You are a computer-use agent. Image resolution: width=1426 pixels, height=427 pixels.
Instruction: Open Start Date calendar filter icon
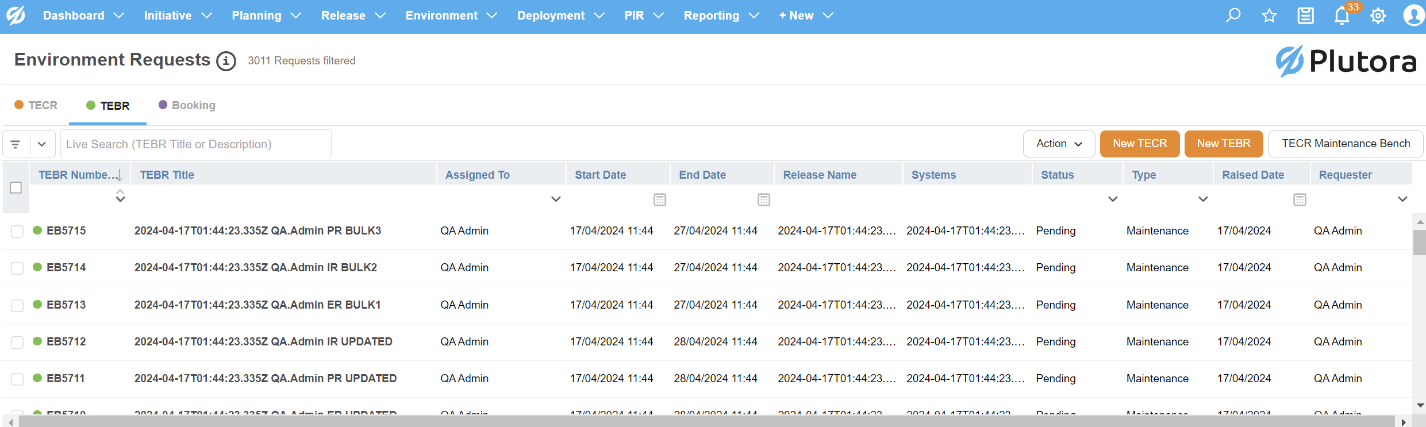(659, 199)
